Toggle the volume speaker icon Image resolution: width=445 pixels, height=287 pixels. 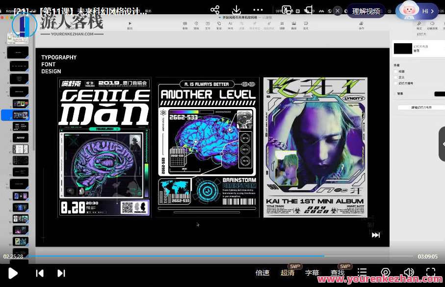408,273
